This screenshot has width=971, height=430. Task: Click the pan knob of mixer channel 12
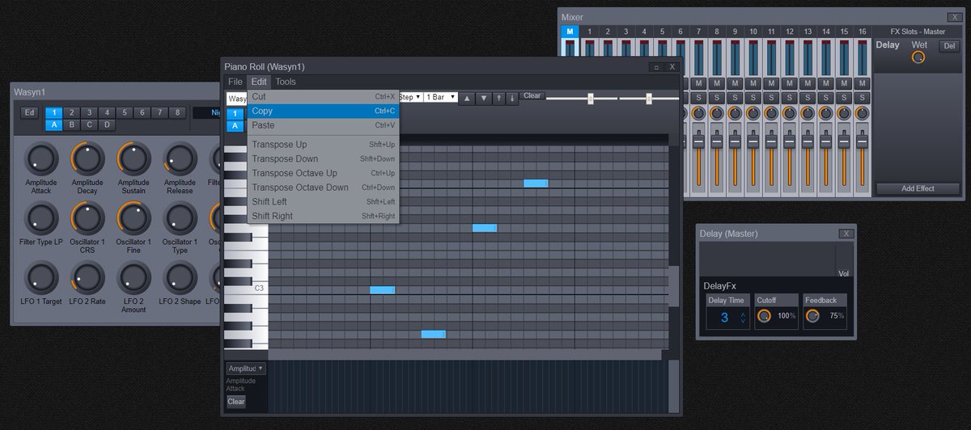pyautogui.click(x=789, y=114)
